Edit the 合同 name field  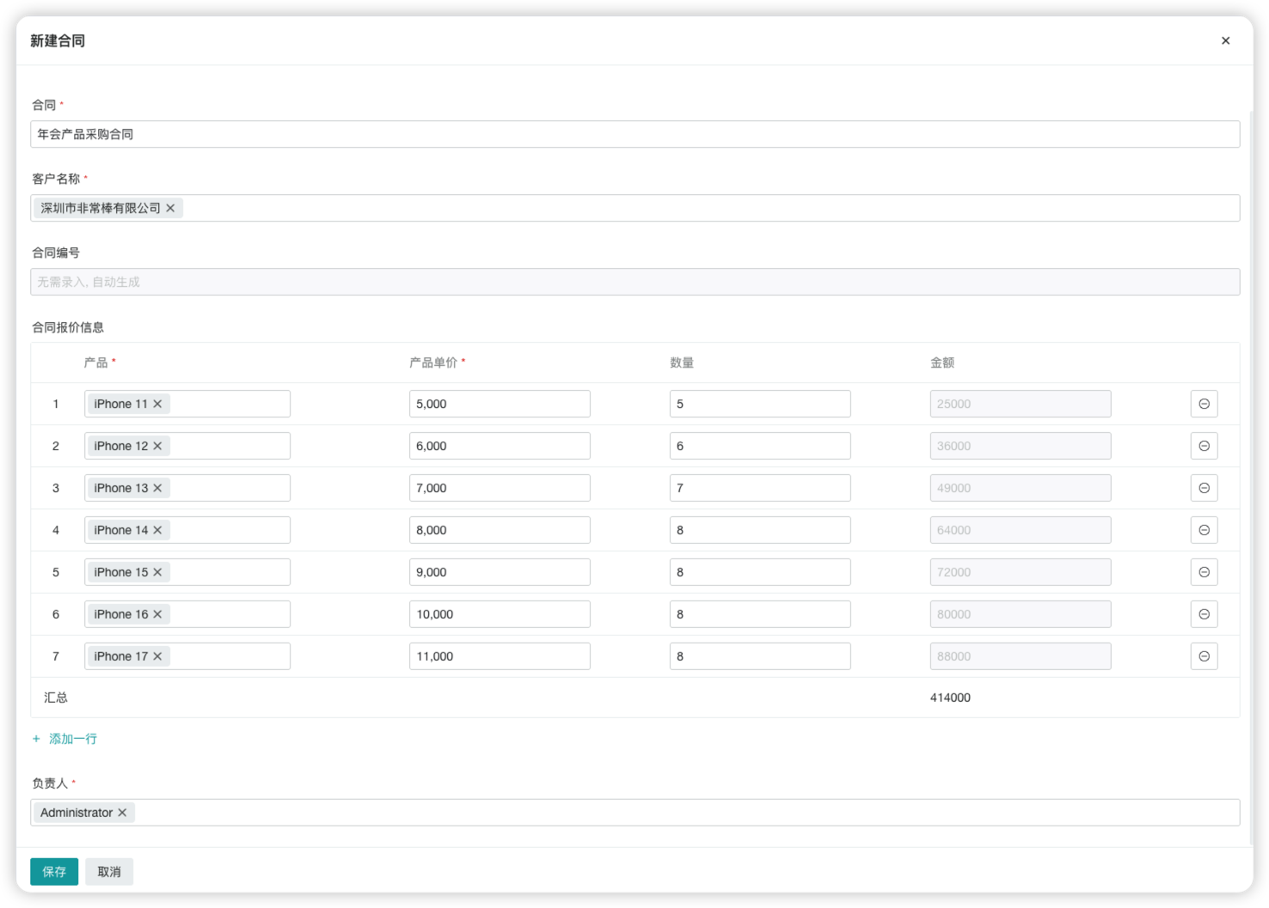pos(634,134)
